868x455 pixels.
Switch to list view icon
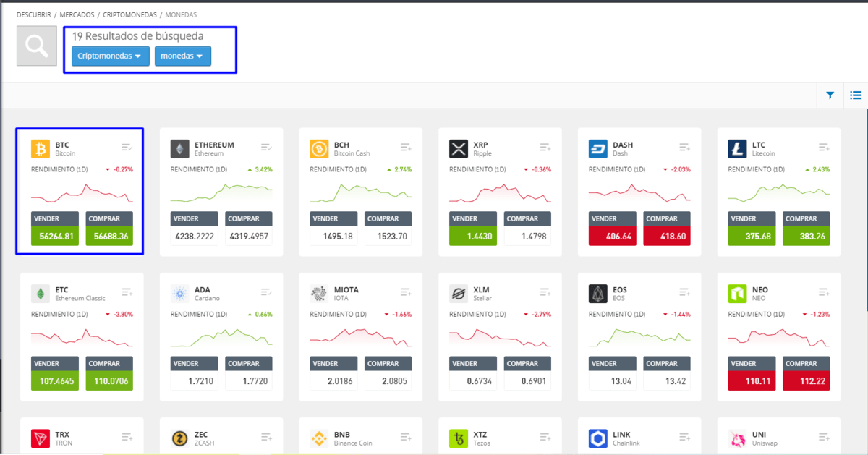tap(856, 95)
